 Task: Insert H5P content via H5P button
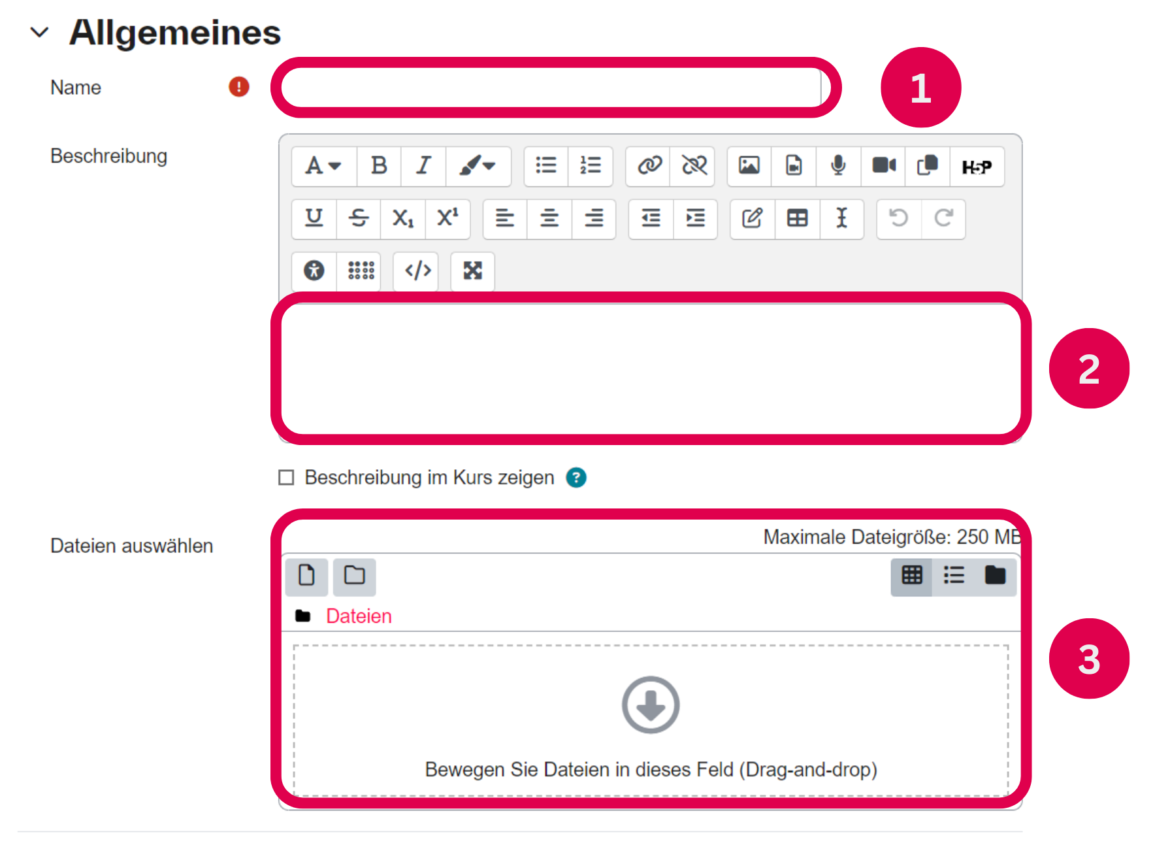(977, 167)
